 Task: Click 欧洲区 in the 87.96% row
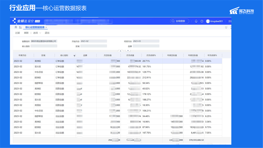click(38, 127)
